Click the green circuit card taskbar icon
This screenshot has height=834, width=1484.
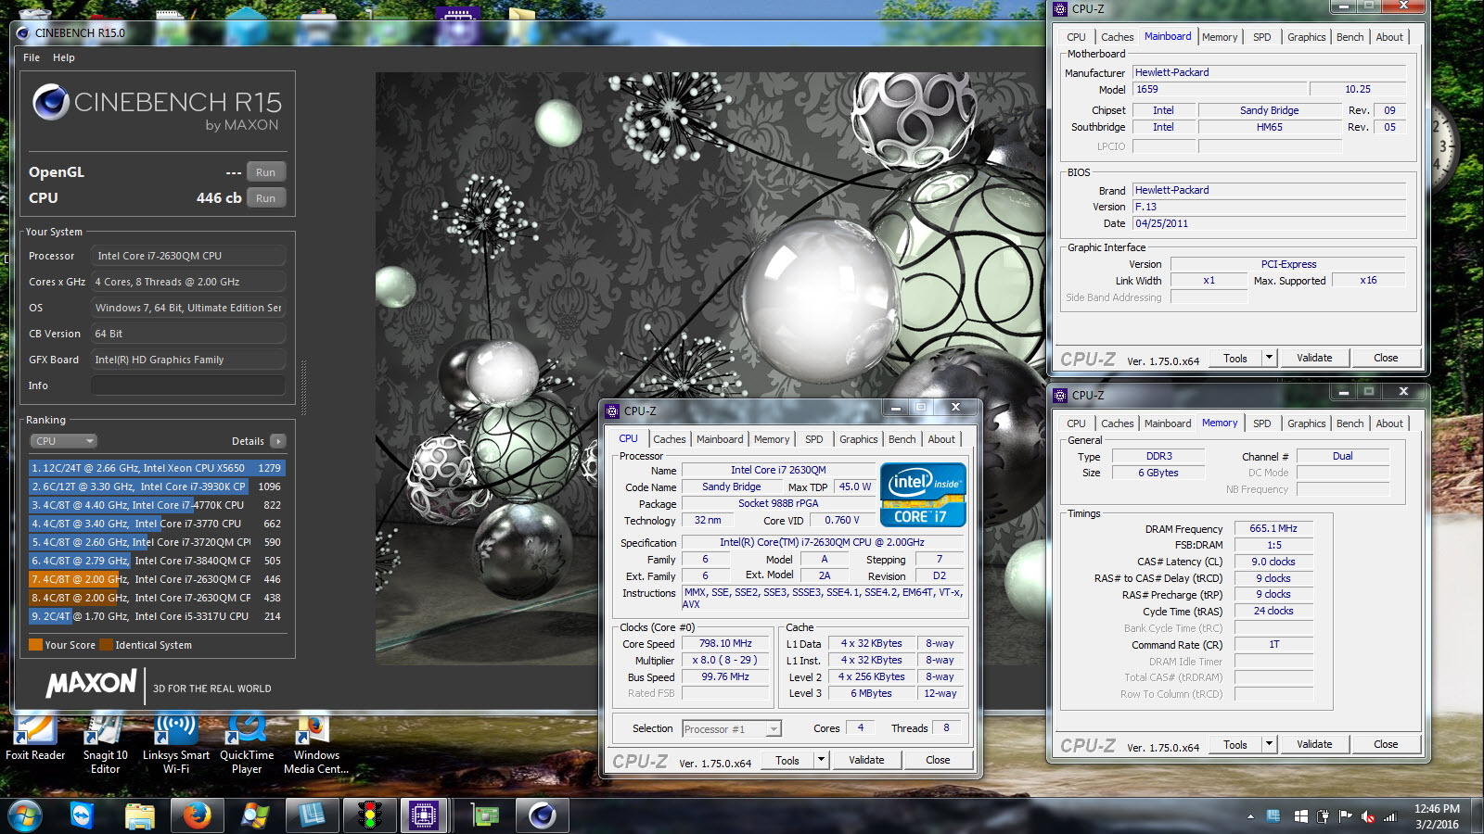tap(485, 815)
